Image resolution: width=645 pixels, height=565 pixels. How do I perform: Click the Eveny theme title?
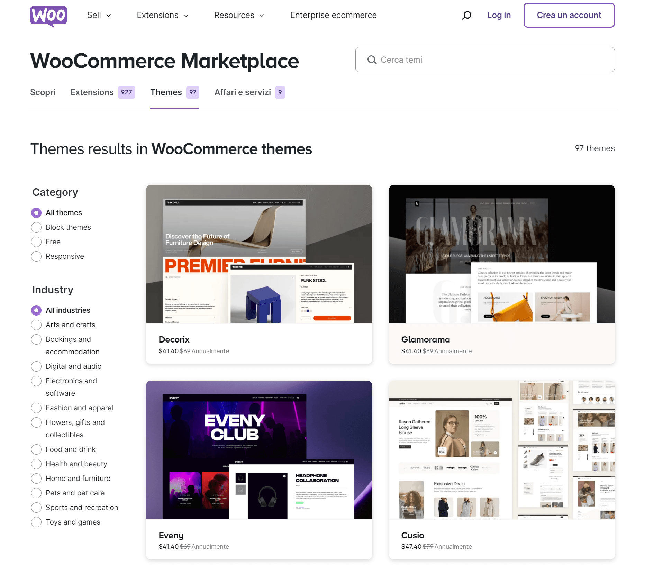(171, 535)
